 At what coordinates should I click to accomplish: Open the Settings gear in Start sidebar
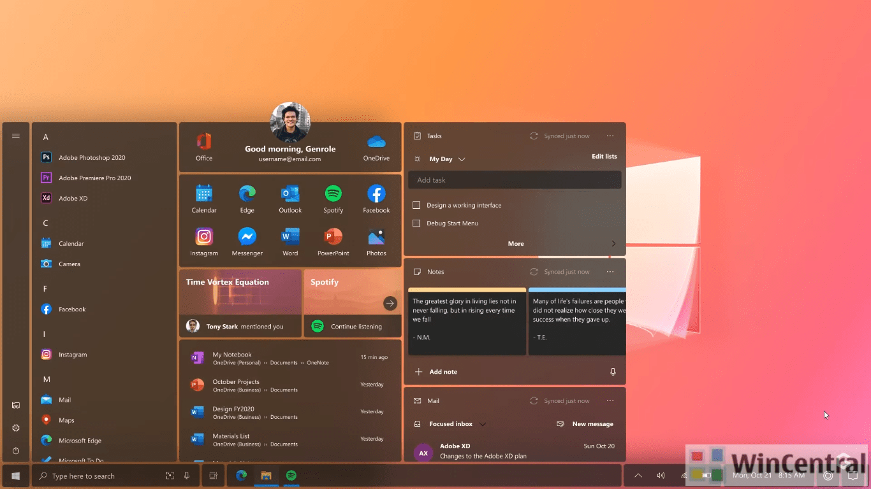(16, 428)
